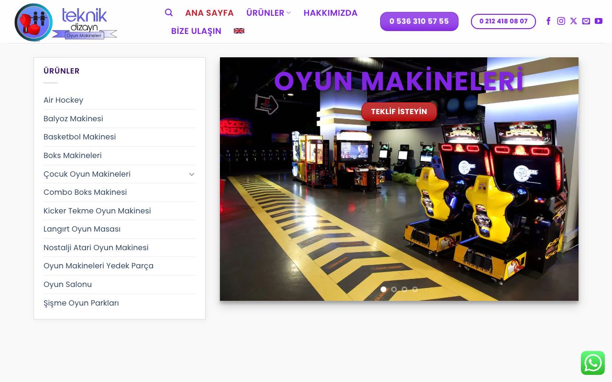
Task: Click the sidebar ÜRÜNLER heading
Action: 62,71
